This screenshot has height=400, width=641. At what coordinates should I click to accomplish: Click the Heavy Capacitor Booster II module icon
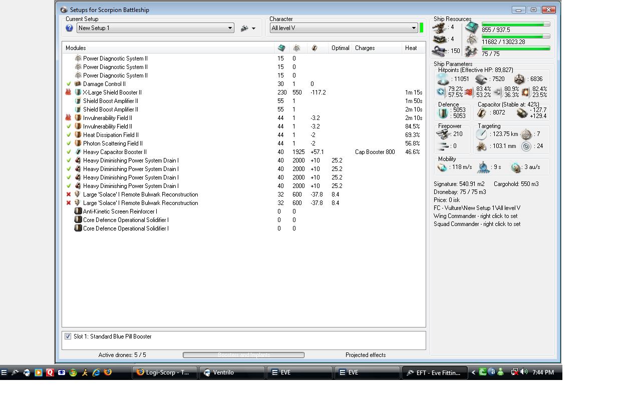(x=78, y=152)
